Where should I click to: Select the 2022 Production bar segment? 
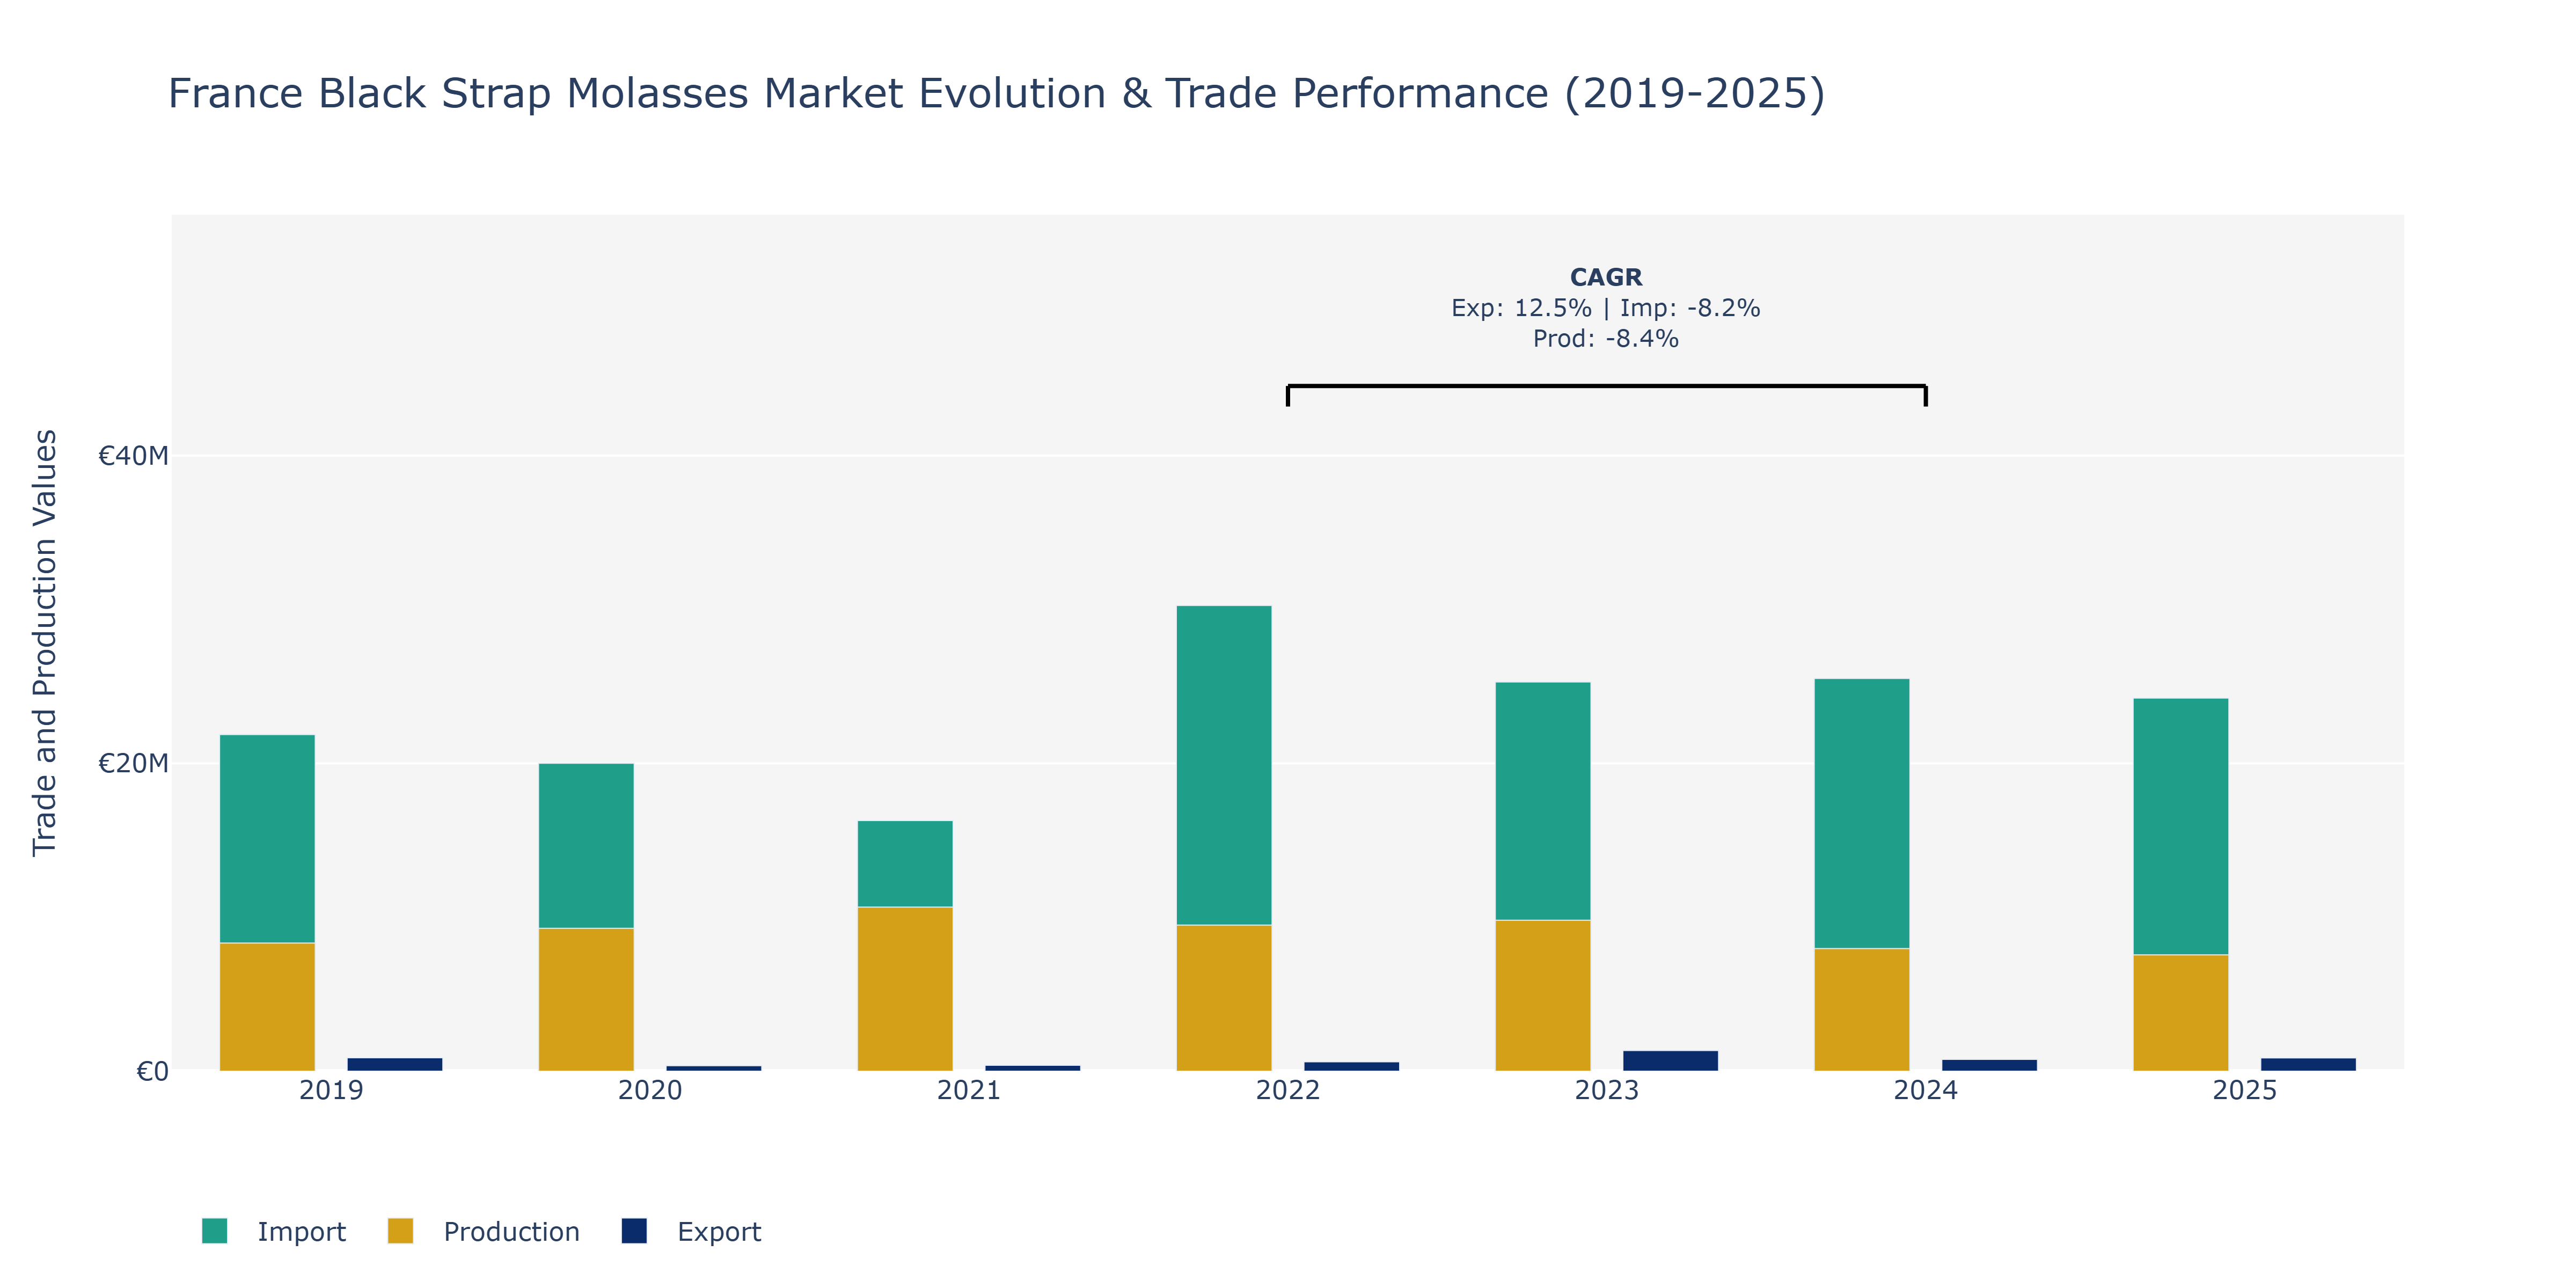(x=1224, y=998)
